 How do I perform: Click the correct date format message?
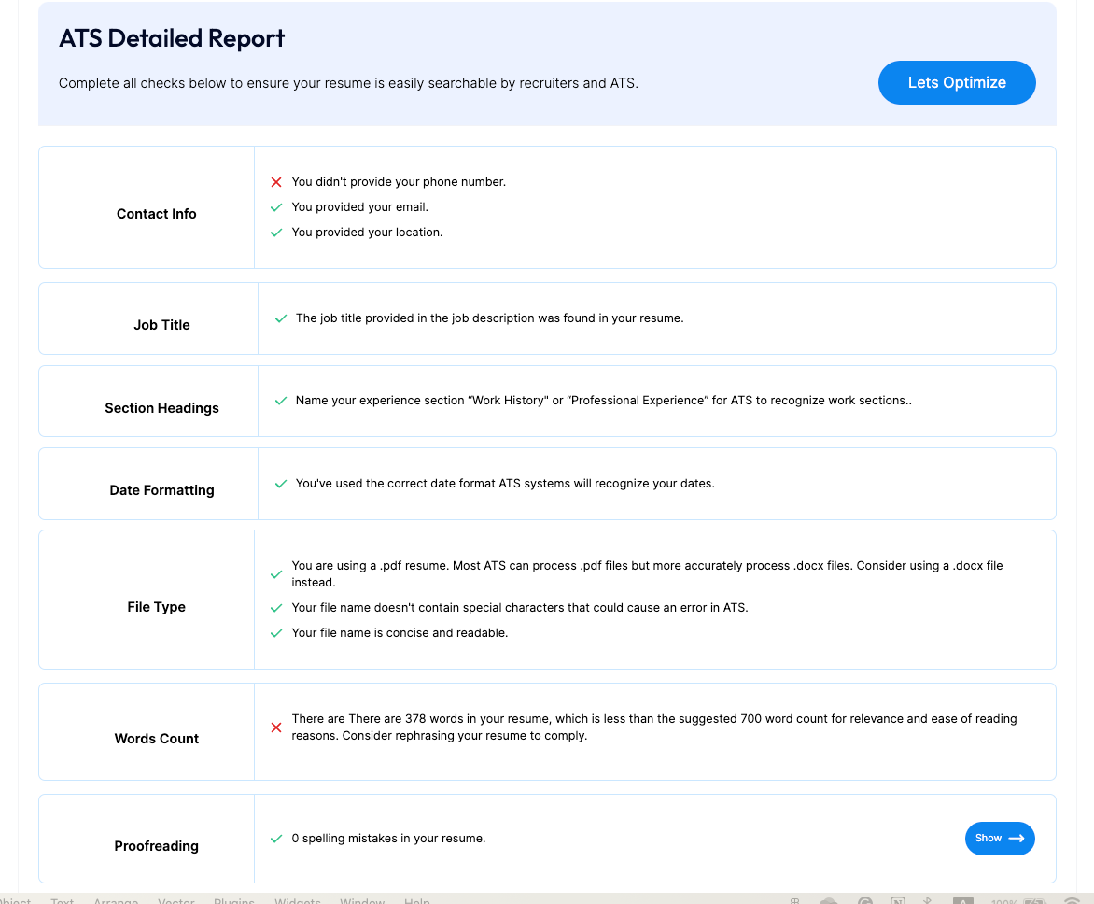[x=505, y=483]
